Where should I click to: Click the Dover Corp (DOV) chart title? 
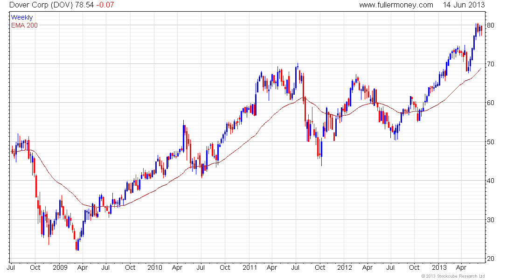coord(41,5)
